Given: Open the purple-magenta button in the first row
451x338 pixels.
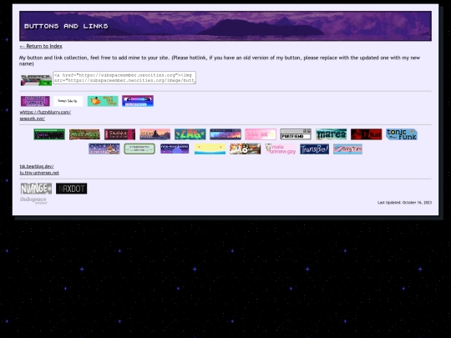Looking at the screenshot, I should [x=35, y=101].
